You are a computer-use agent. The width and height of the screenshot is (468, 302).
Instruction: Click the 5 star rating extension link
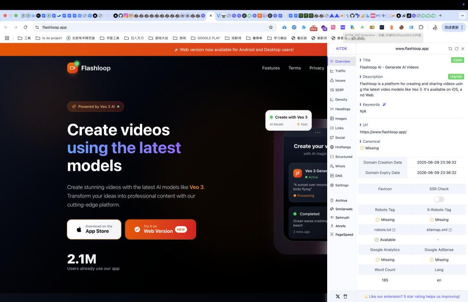pos(412,296)
